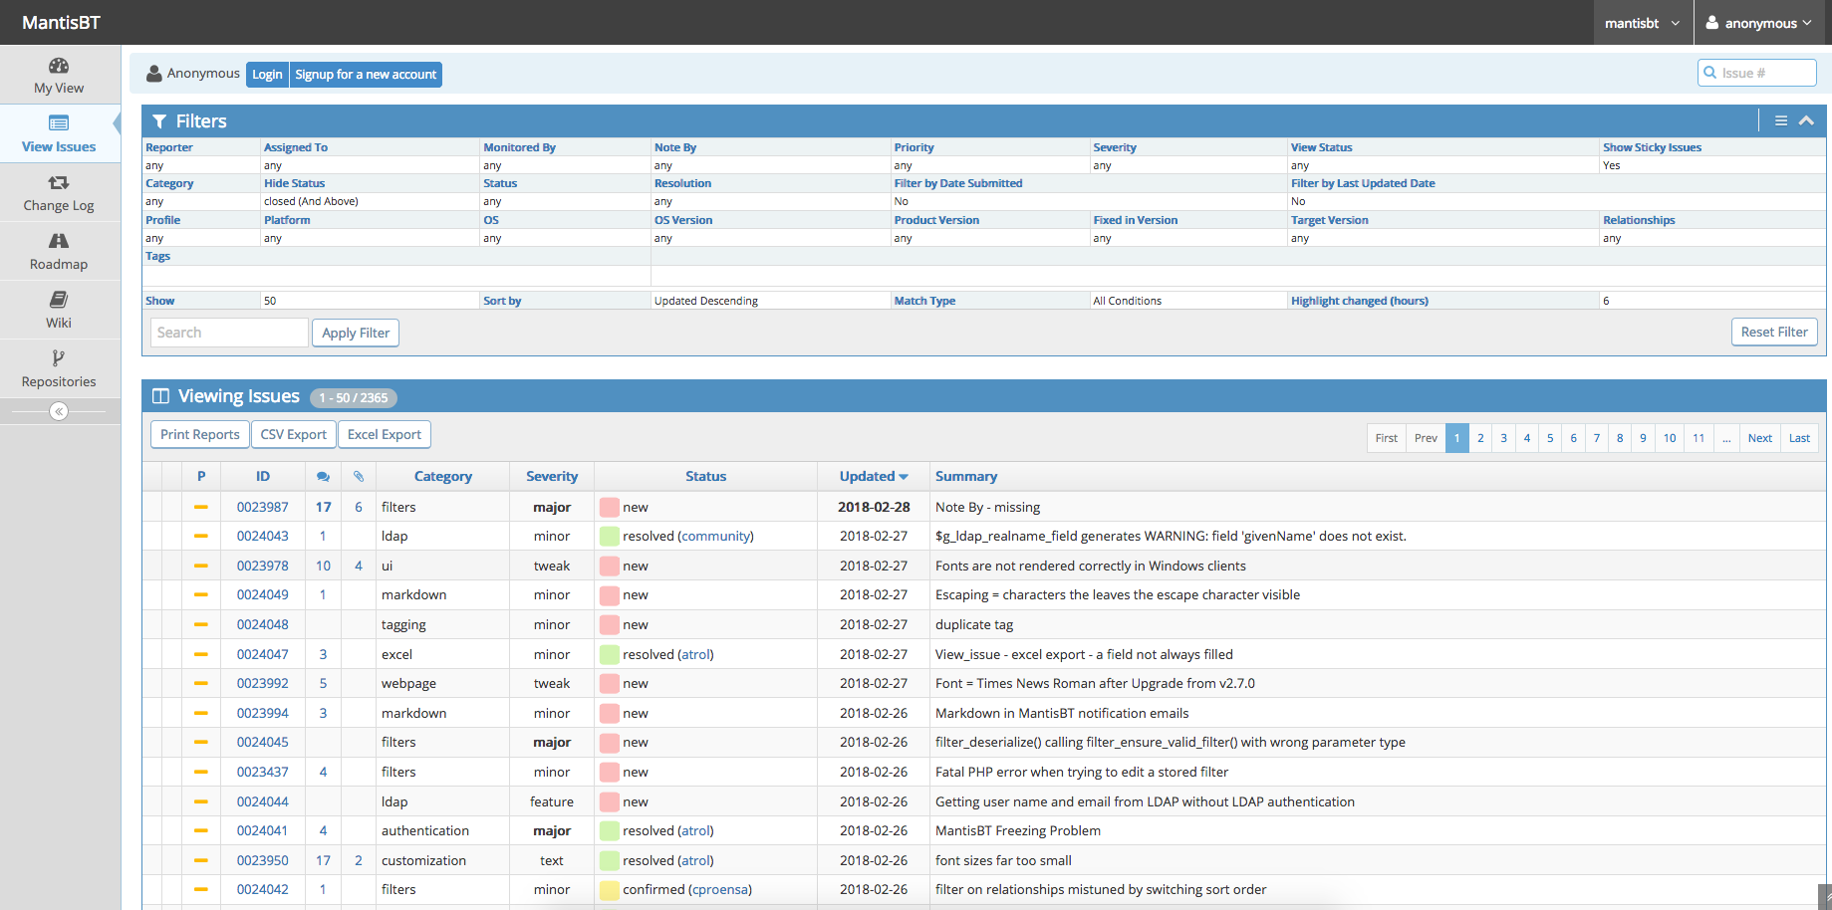Open the Filters panel hamburger menu
The image size is (1832, 910).
point(1781,120)
